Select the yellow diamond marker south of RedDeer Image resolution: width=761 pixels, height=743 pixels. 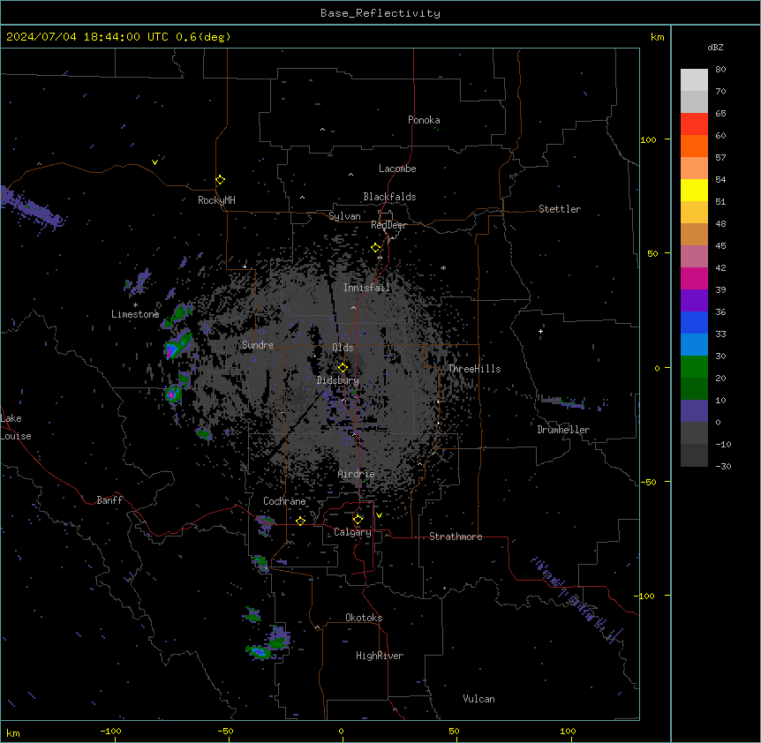(376, 248)
